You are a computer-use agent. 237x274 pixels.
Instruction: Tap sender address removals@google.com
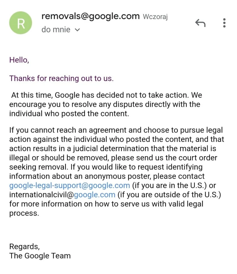[90, 16]
